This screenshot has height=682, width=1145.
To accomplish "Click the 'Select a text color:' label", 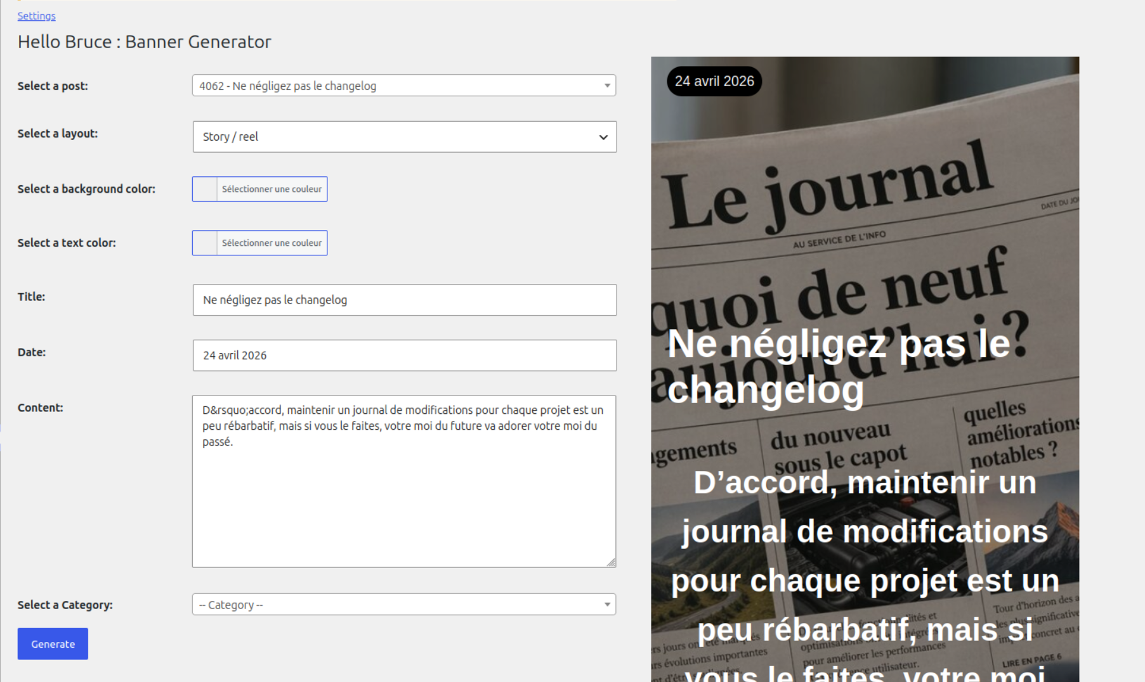I will tap(67, 243).
